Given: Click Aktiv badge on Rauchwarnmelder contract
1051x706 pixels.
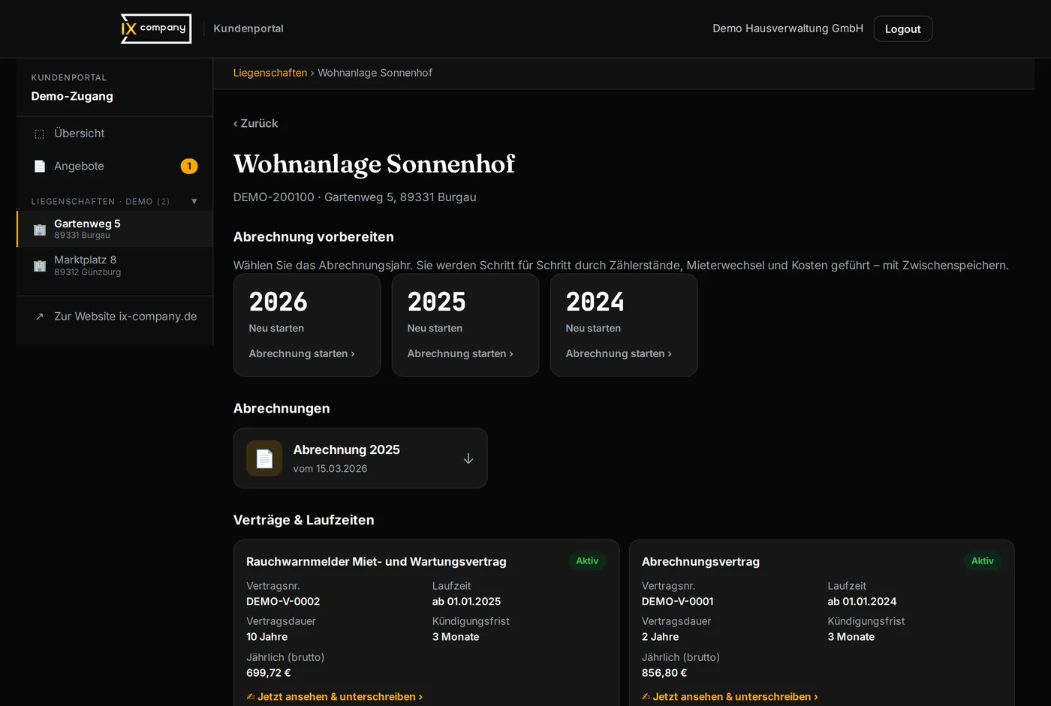Looking at the screenshot, I should (587, 561).
